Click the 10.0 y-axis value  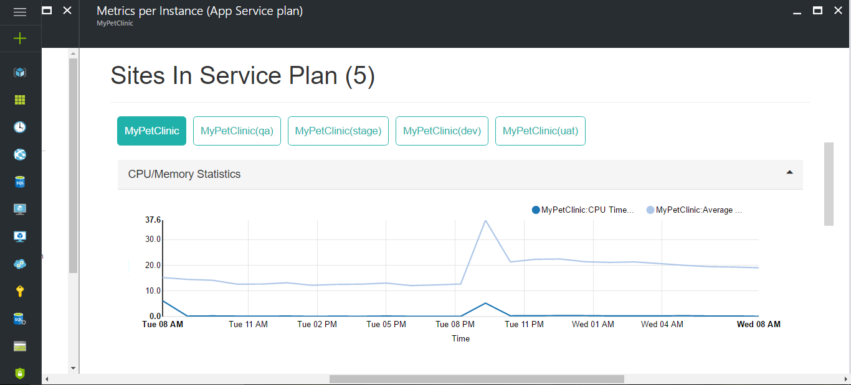pos(153,290)
